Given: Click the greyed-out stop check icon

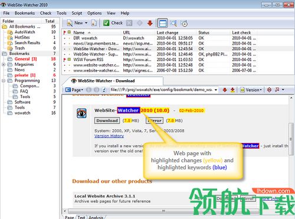Looking at the screenshot, I should [129, 23].
